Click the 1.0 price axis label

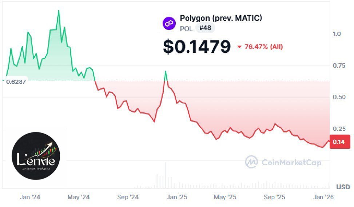click(x=337, y=34)
